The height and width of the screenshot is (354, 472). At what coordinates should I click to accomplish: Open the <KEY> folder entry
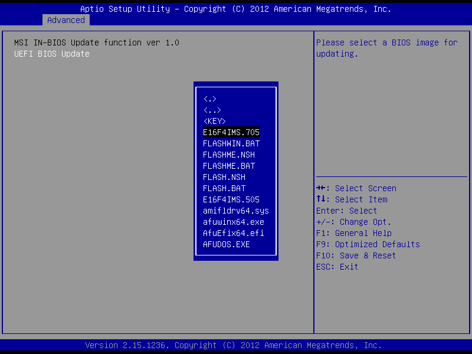(x=215, y=122)
